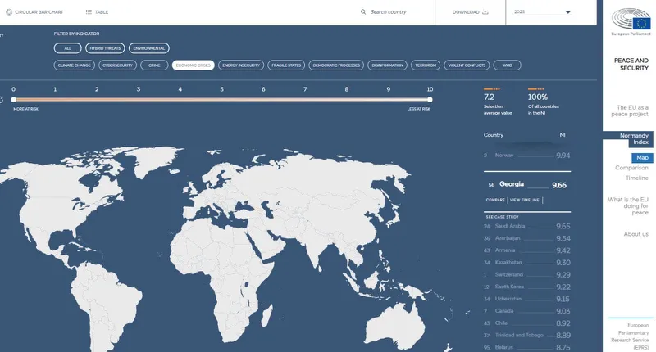Switch to the Table view icon
The width and height of the screenshot is (656, 352).
[89, 12]
